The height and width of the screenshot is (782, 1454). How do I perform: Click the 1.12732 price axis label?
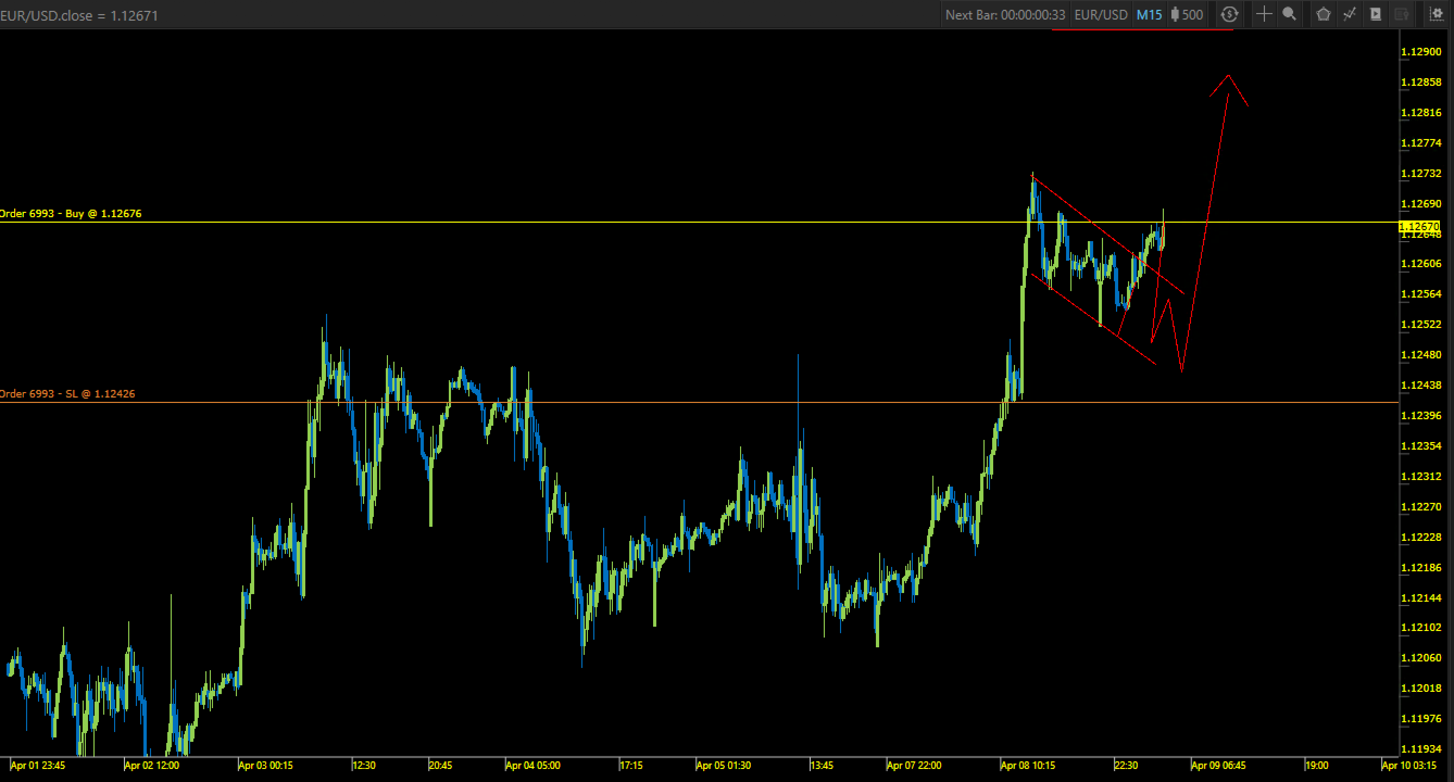pos(1421,173)
